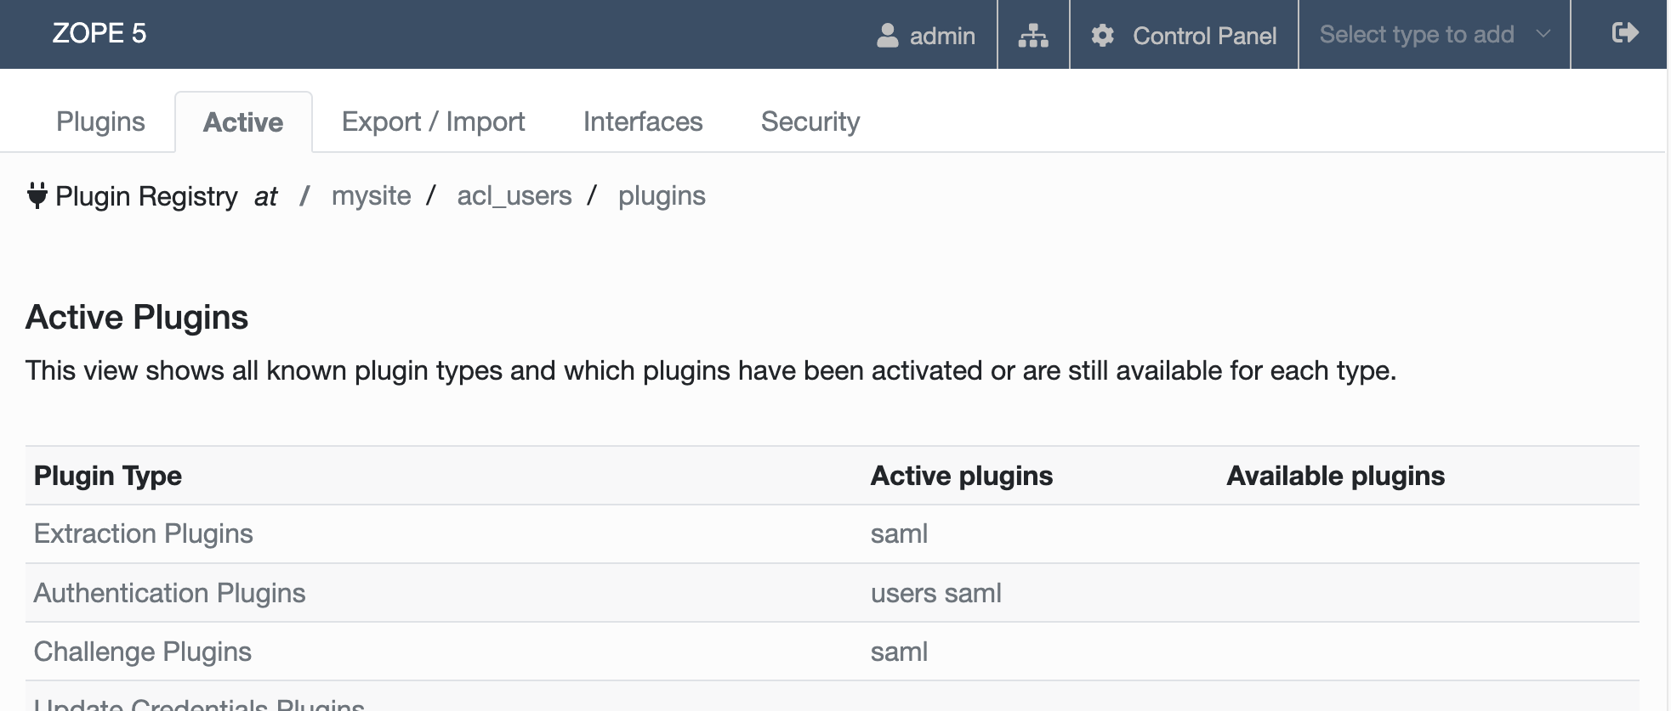Click saml in Extraction Plugins row
The width and height of the screenshot is (1671, 711).
[899, 533]
